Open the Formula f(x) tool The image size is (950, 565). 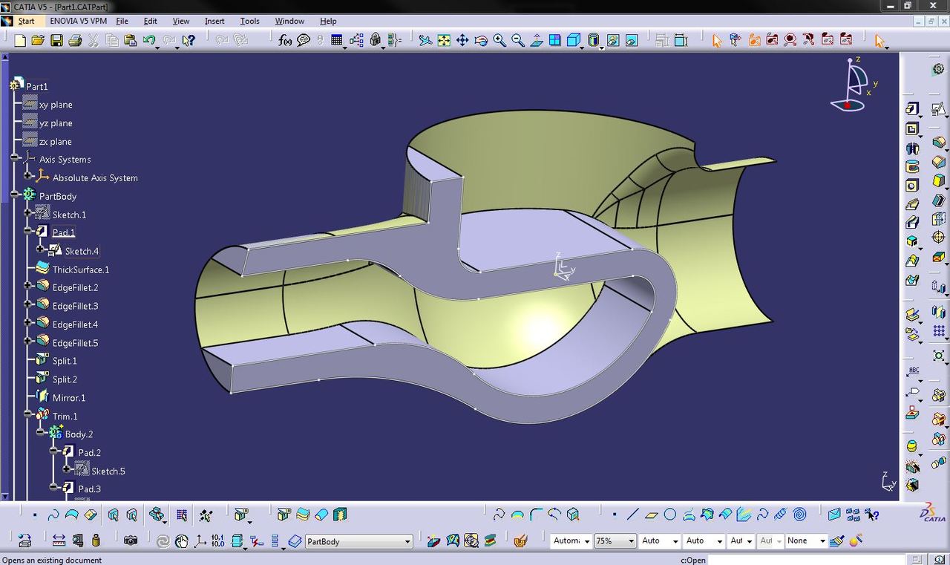[x=285, y=40]
